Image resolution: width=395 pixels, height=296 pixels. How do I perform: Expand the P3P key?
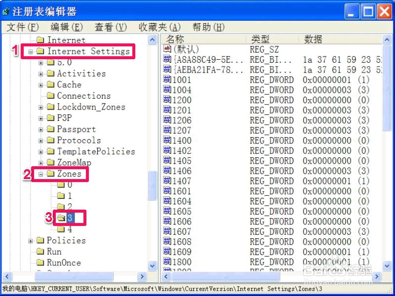coord(41,118)
